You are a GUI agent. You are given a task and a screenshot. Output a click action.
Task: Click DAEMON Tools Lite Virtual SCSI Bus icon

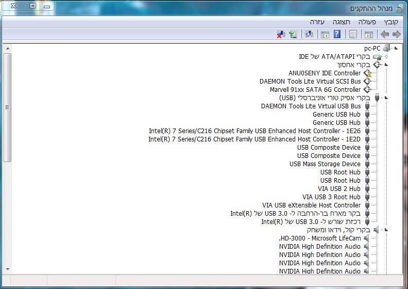(x=367, y=82)
